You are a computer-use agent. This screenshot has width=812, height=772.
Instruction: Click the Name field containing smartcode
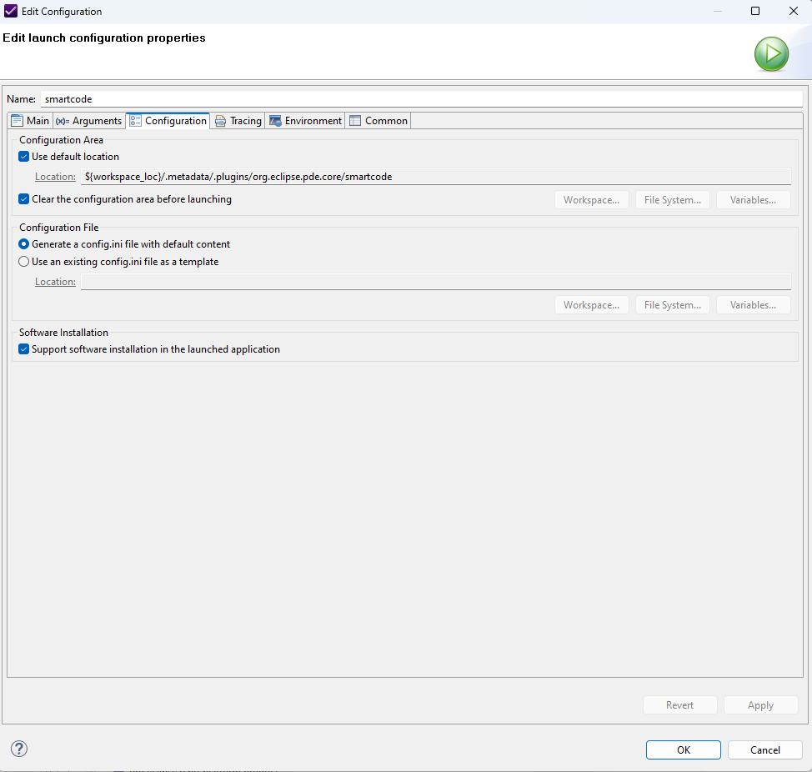coord(422,99)
